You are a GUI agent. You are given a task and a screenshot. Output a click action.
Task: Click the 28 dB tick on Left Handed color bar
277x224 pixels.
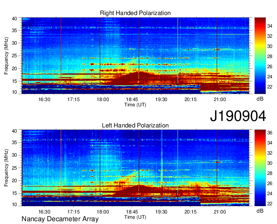point(270,173)
